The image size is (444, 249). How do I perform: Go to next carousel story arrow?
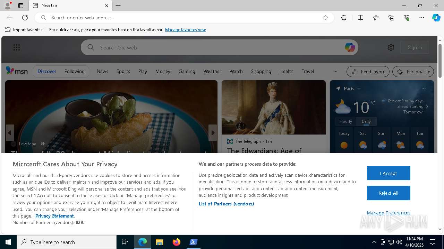pos(213,133)
